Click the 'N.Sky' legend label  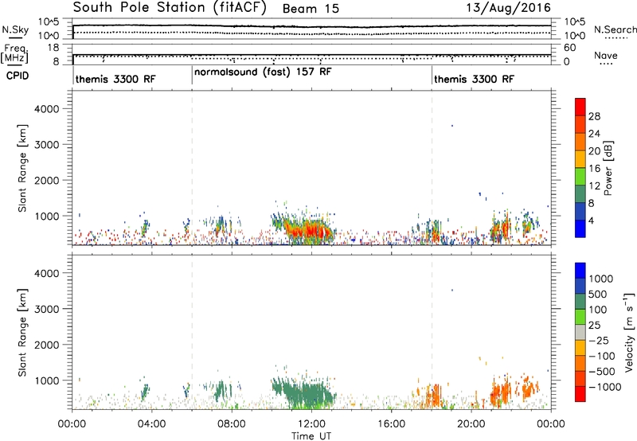click(x=15, y=29)
